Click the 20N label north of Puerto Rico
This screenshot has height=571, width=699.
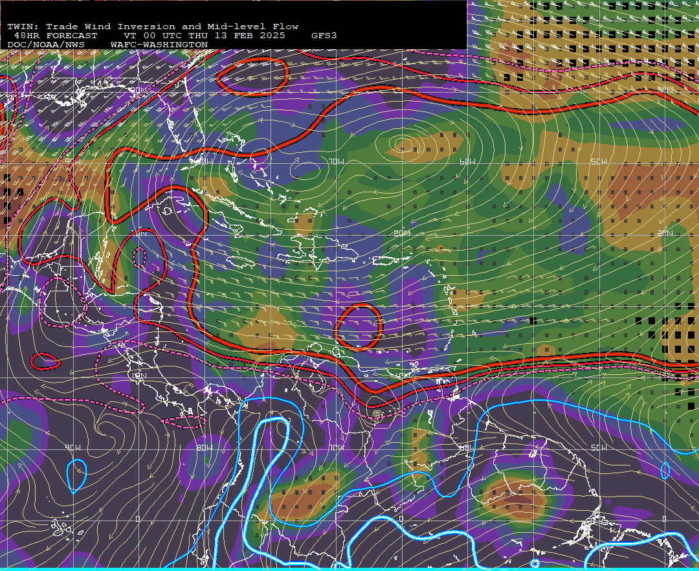click(x=402, y=233)
